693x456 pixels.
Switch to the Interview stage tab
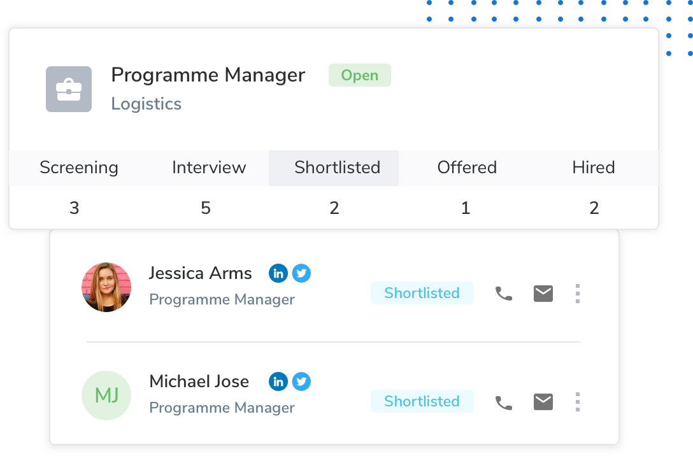coord(209,168)
